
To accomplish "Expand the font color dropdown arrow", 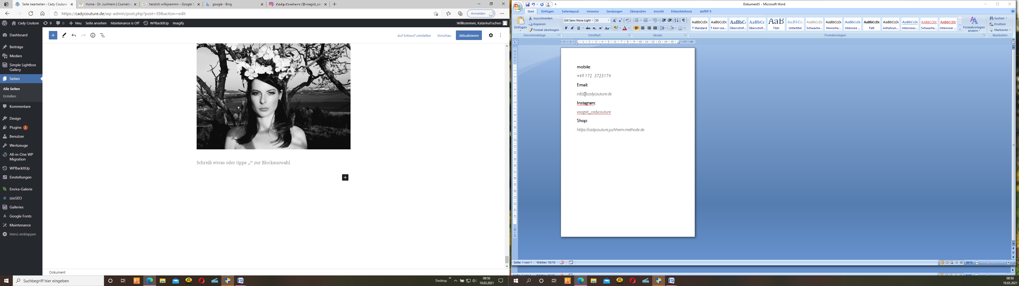I will [629, 28].
